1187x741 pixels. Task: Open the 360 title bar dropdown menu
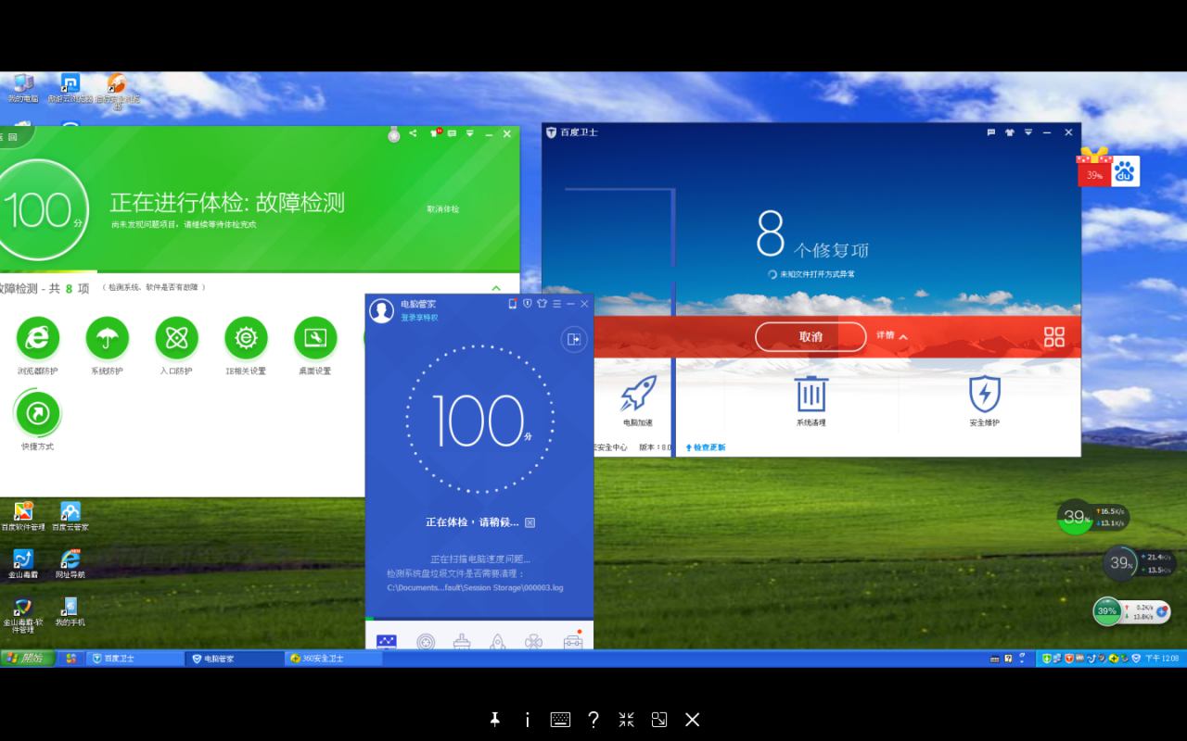470,133
